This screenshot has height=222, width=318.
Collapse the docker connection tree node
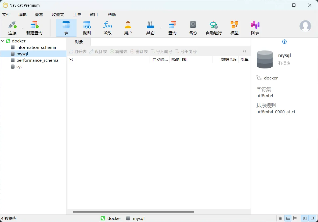[3, 41]
